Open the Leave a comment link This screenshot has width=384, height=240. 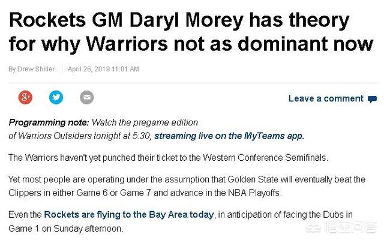click(326, 98)
